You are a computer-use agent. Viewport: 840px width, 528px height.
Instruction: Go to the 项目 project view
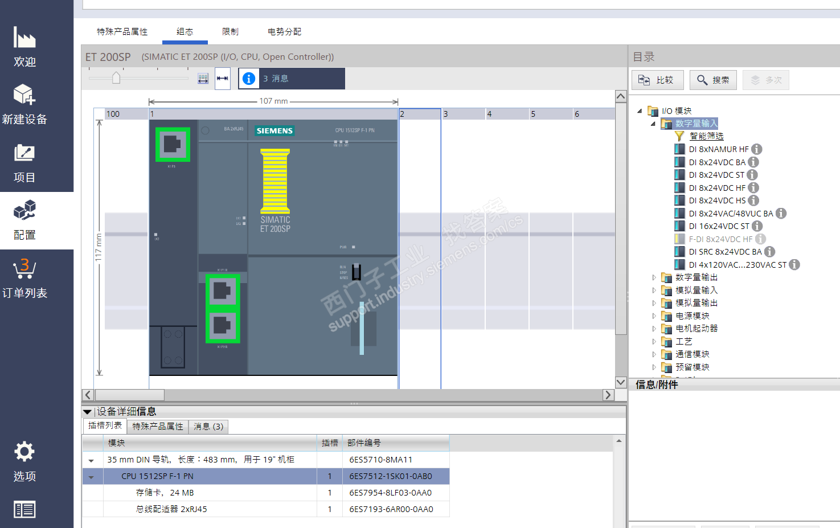point(24,163)
